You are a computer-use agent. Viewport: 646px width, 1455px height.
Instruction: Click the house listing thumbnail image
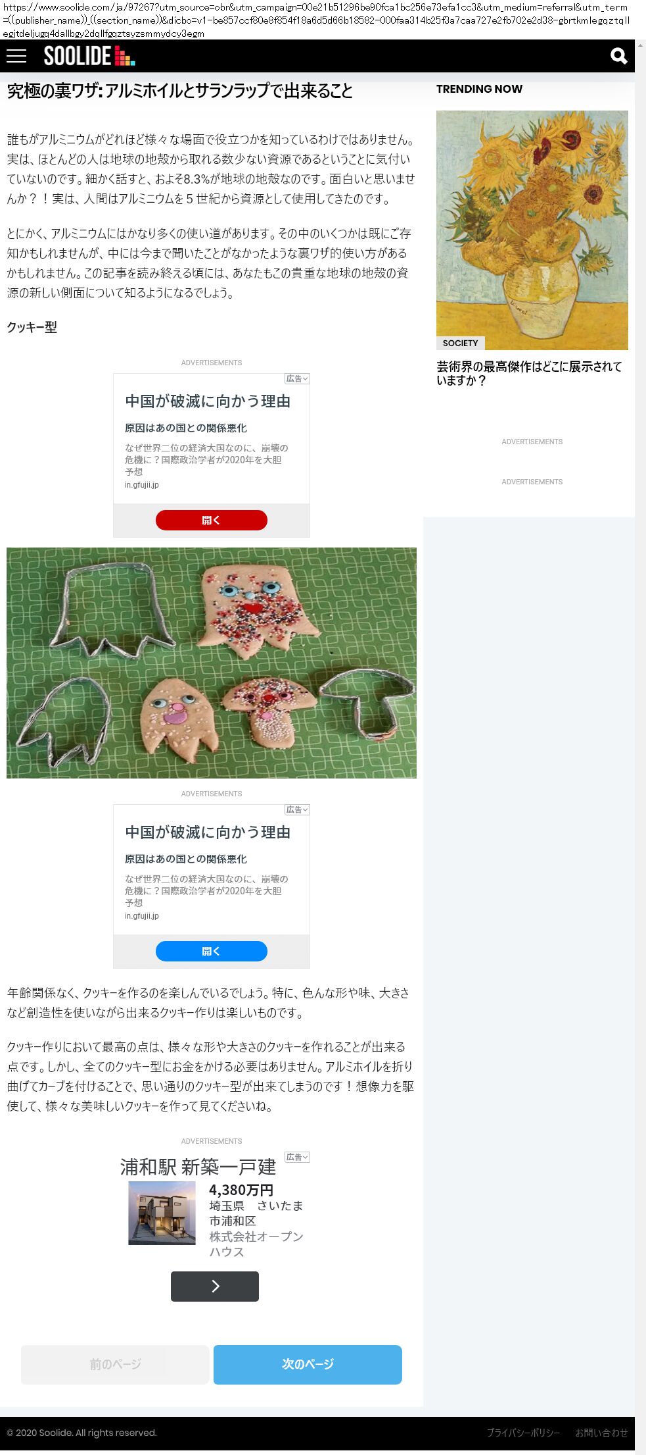point(162,1213)
